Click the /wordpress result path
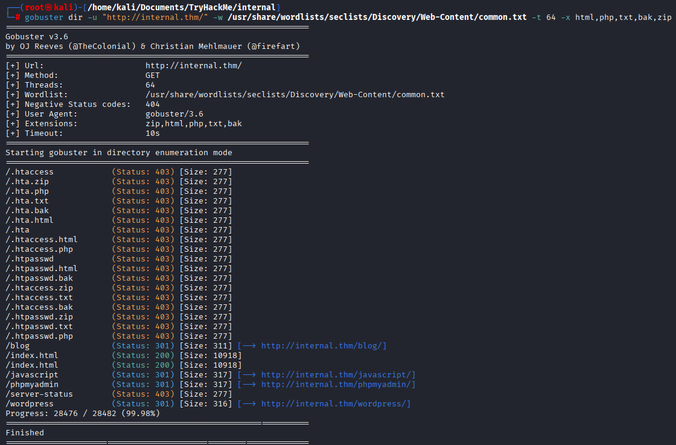This screenshot has width=676, height=445. click(30, 403)
